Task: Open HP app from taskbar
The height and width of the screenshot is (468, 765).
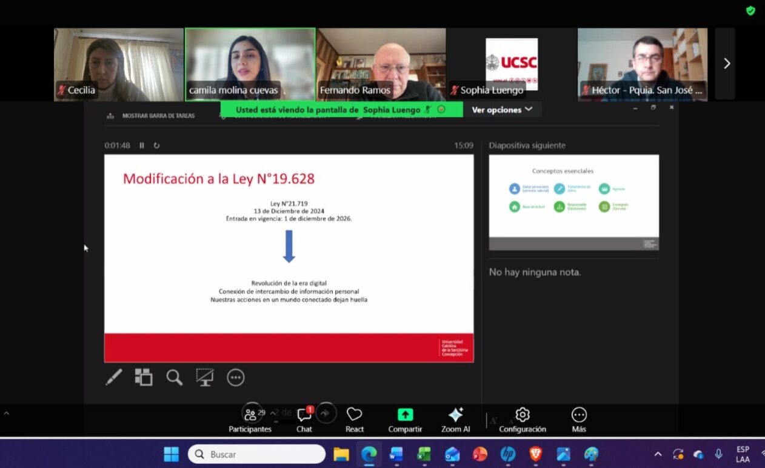Action: pos(508,454)
